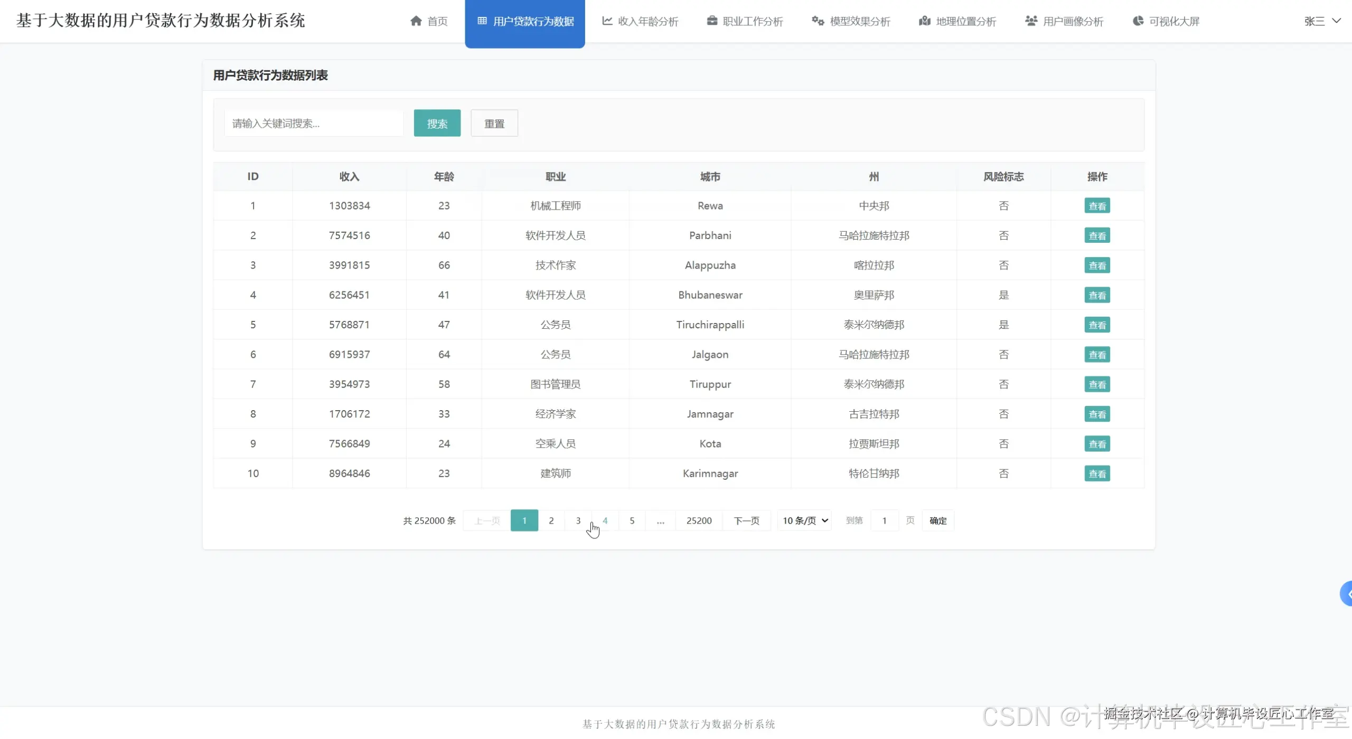The height and width of the screenshot is (739, 1352).
Task: Click 下一页 next page button
Action: 747,520
